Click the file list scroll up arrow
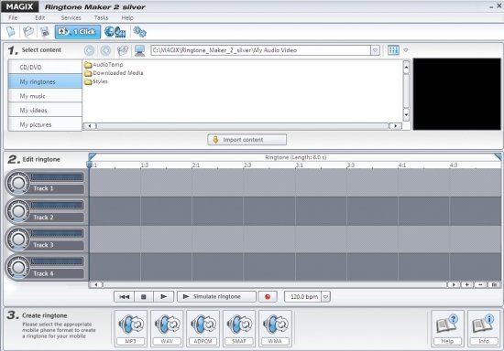The height and width of the screenshot is (351, 504). tap(406, 68)
